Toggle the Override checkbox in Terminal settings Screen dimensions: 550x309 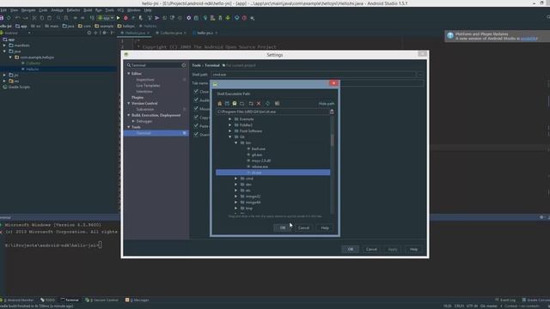196,135
